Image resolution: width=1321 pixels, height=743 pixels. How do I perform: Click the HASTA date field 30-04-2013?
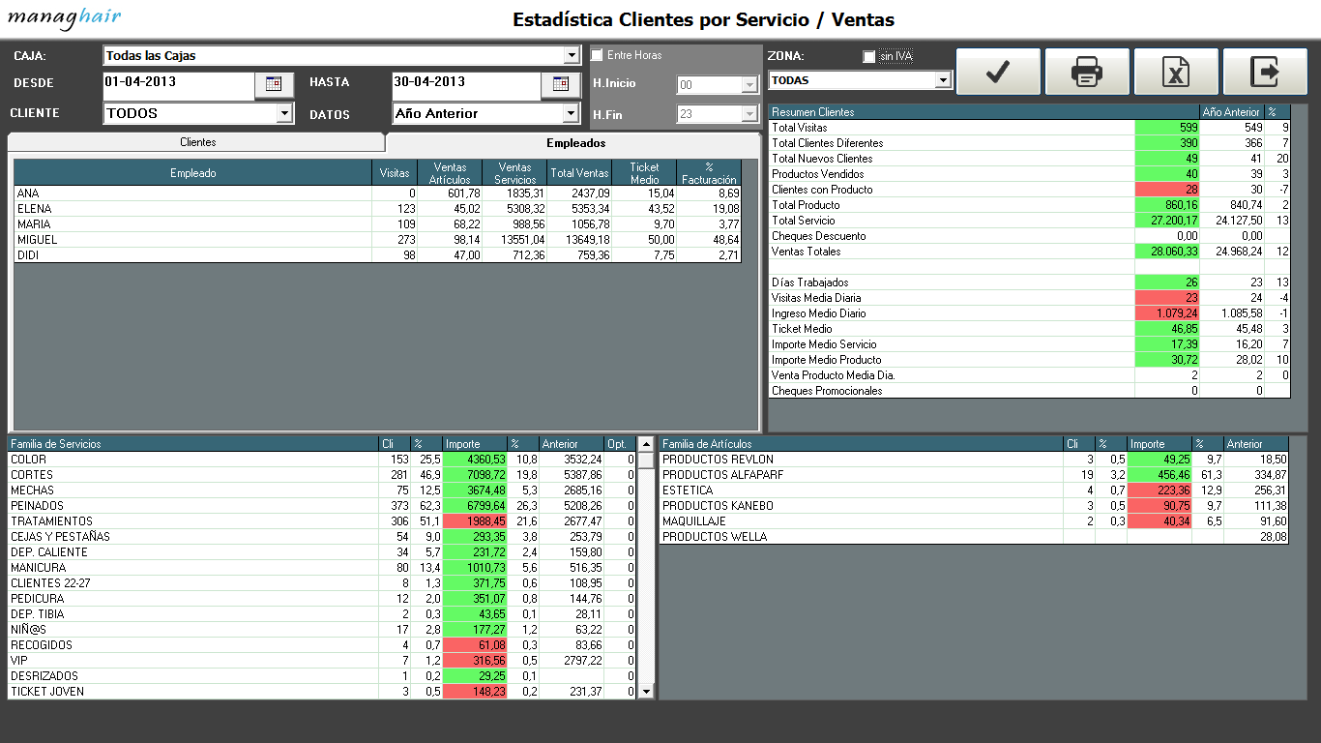coord(466,84)
